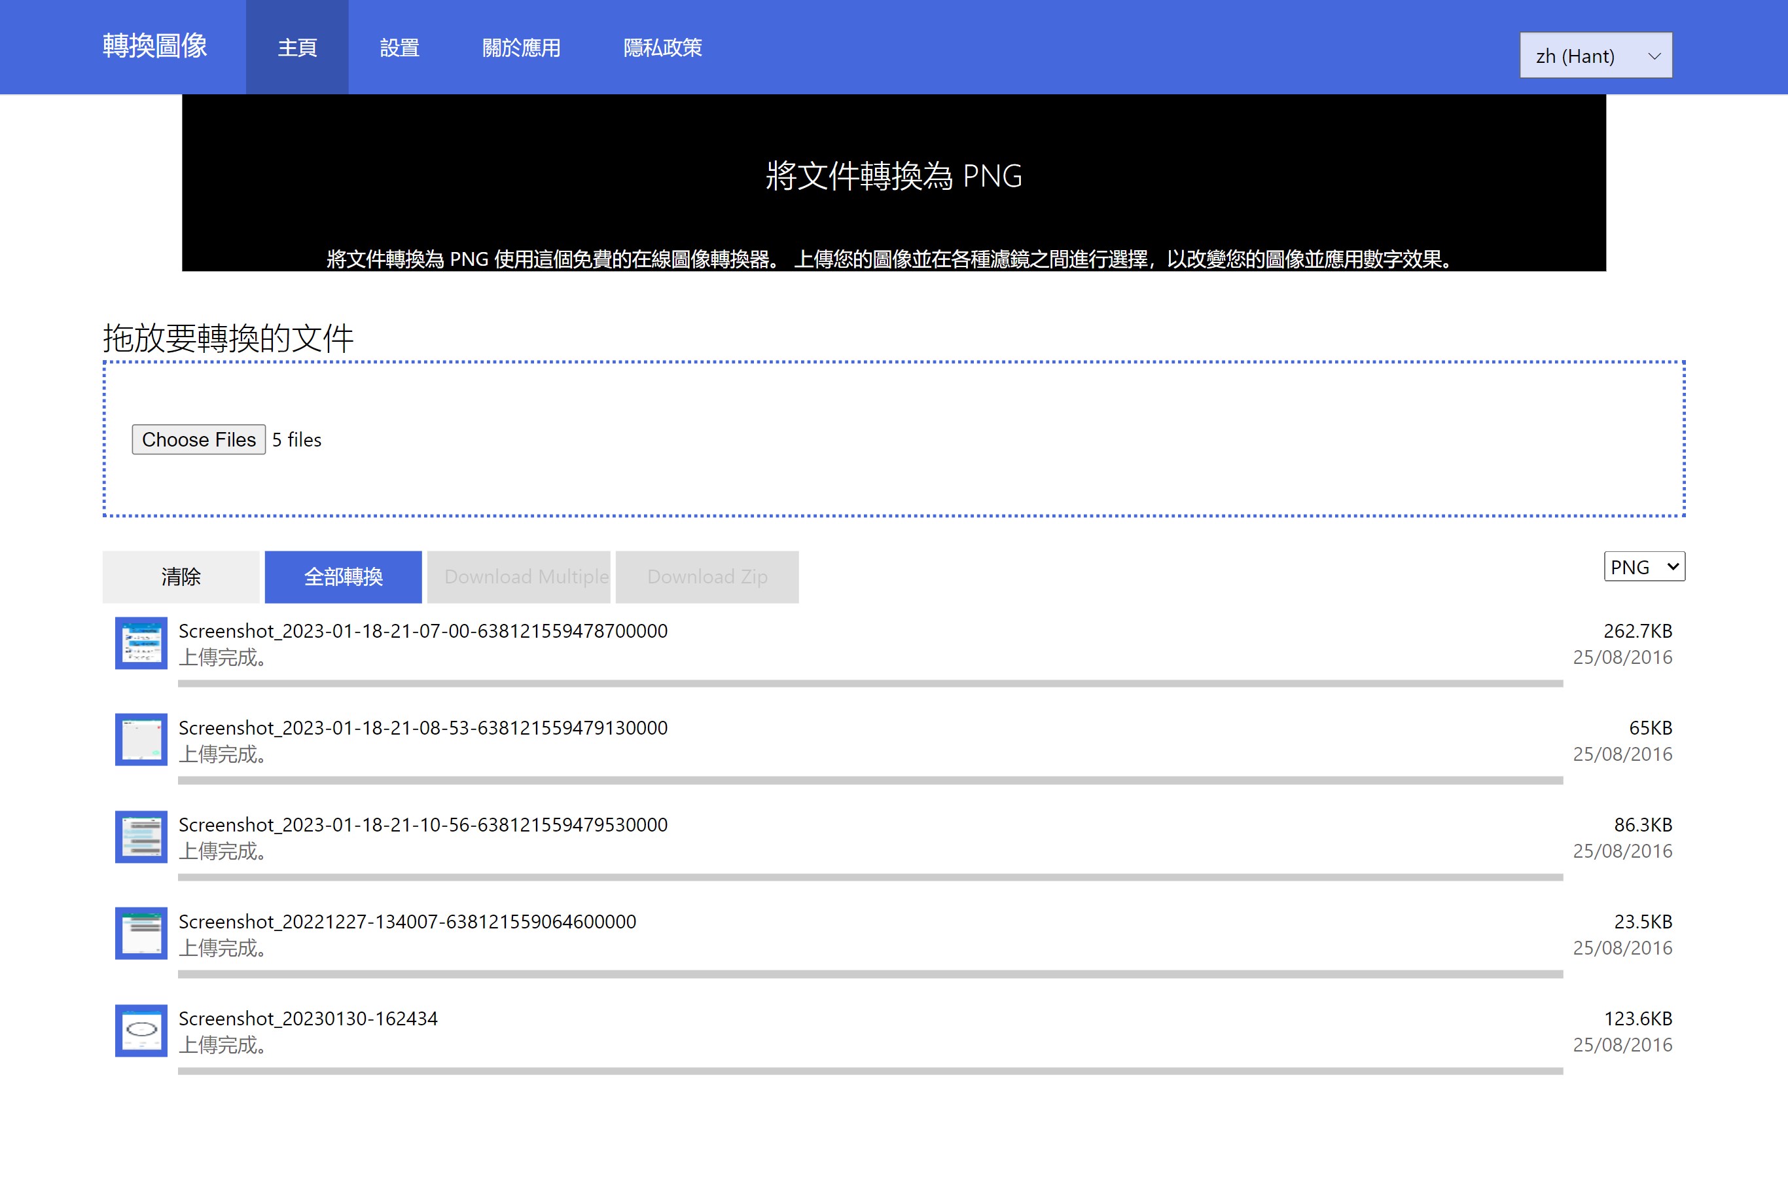
Task: Click the Download Zip button
Action: (x=706, y=577)
